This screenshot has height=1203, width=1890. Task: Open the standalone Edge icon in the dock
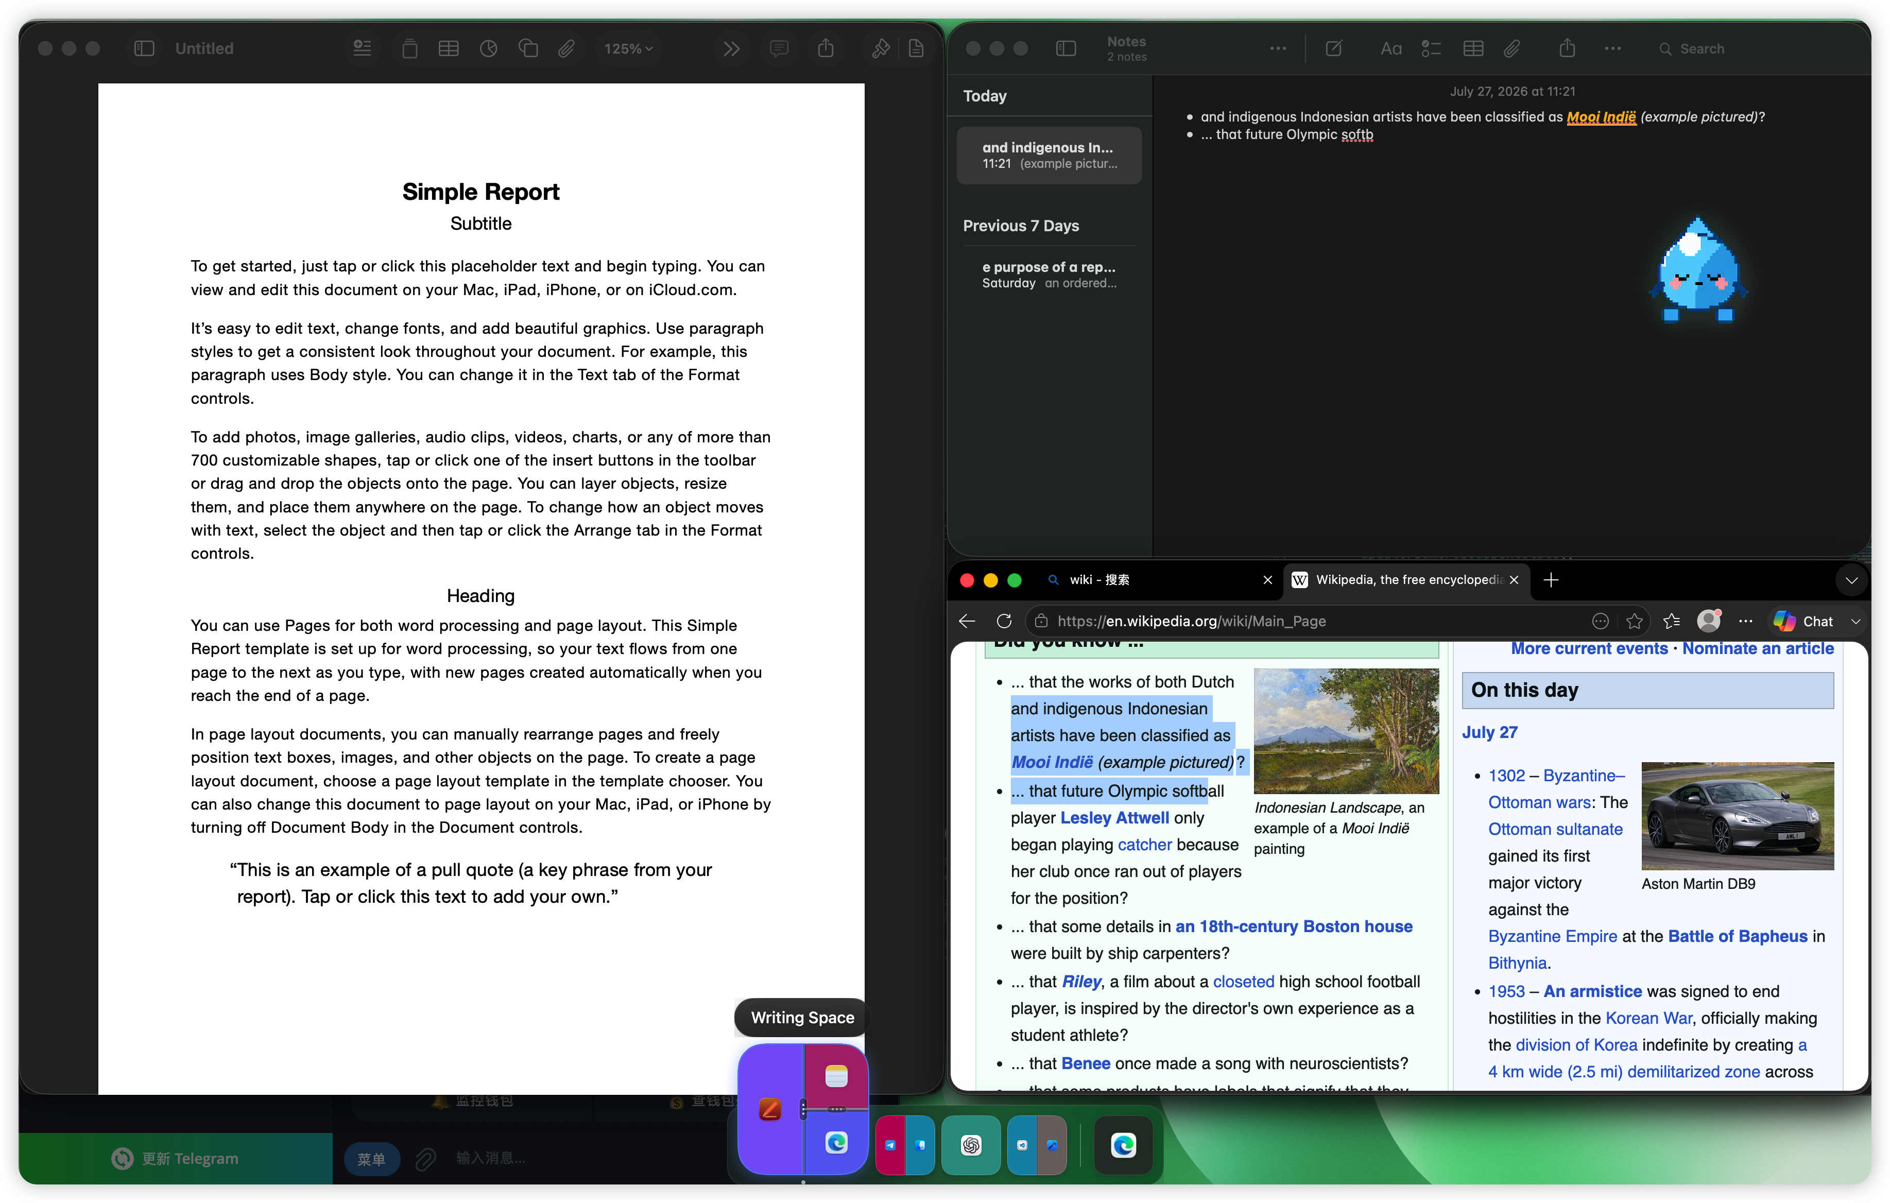pyautogui.click(x=1123, y=1145)
